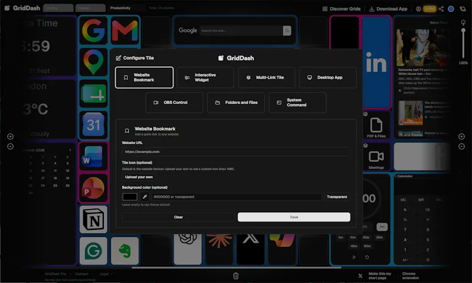Open Discover Grids
The width and height of the screenshot is (472, 283).
click(x=342, y=9)
